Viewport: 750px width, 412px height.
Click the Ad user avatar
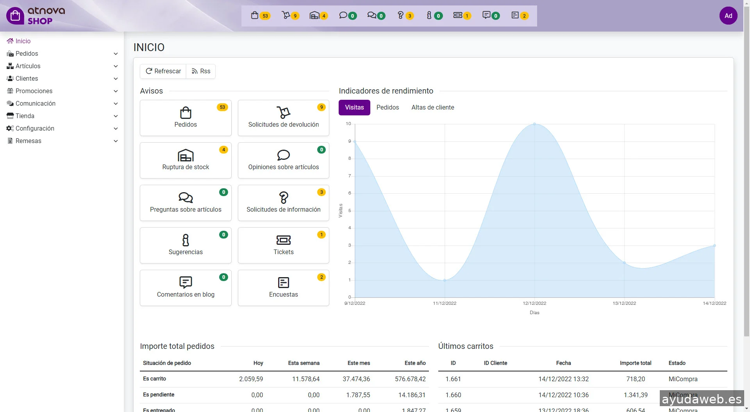tap(728, 16)
